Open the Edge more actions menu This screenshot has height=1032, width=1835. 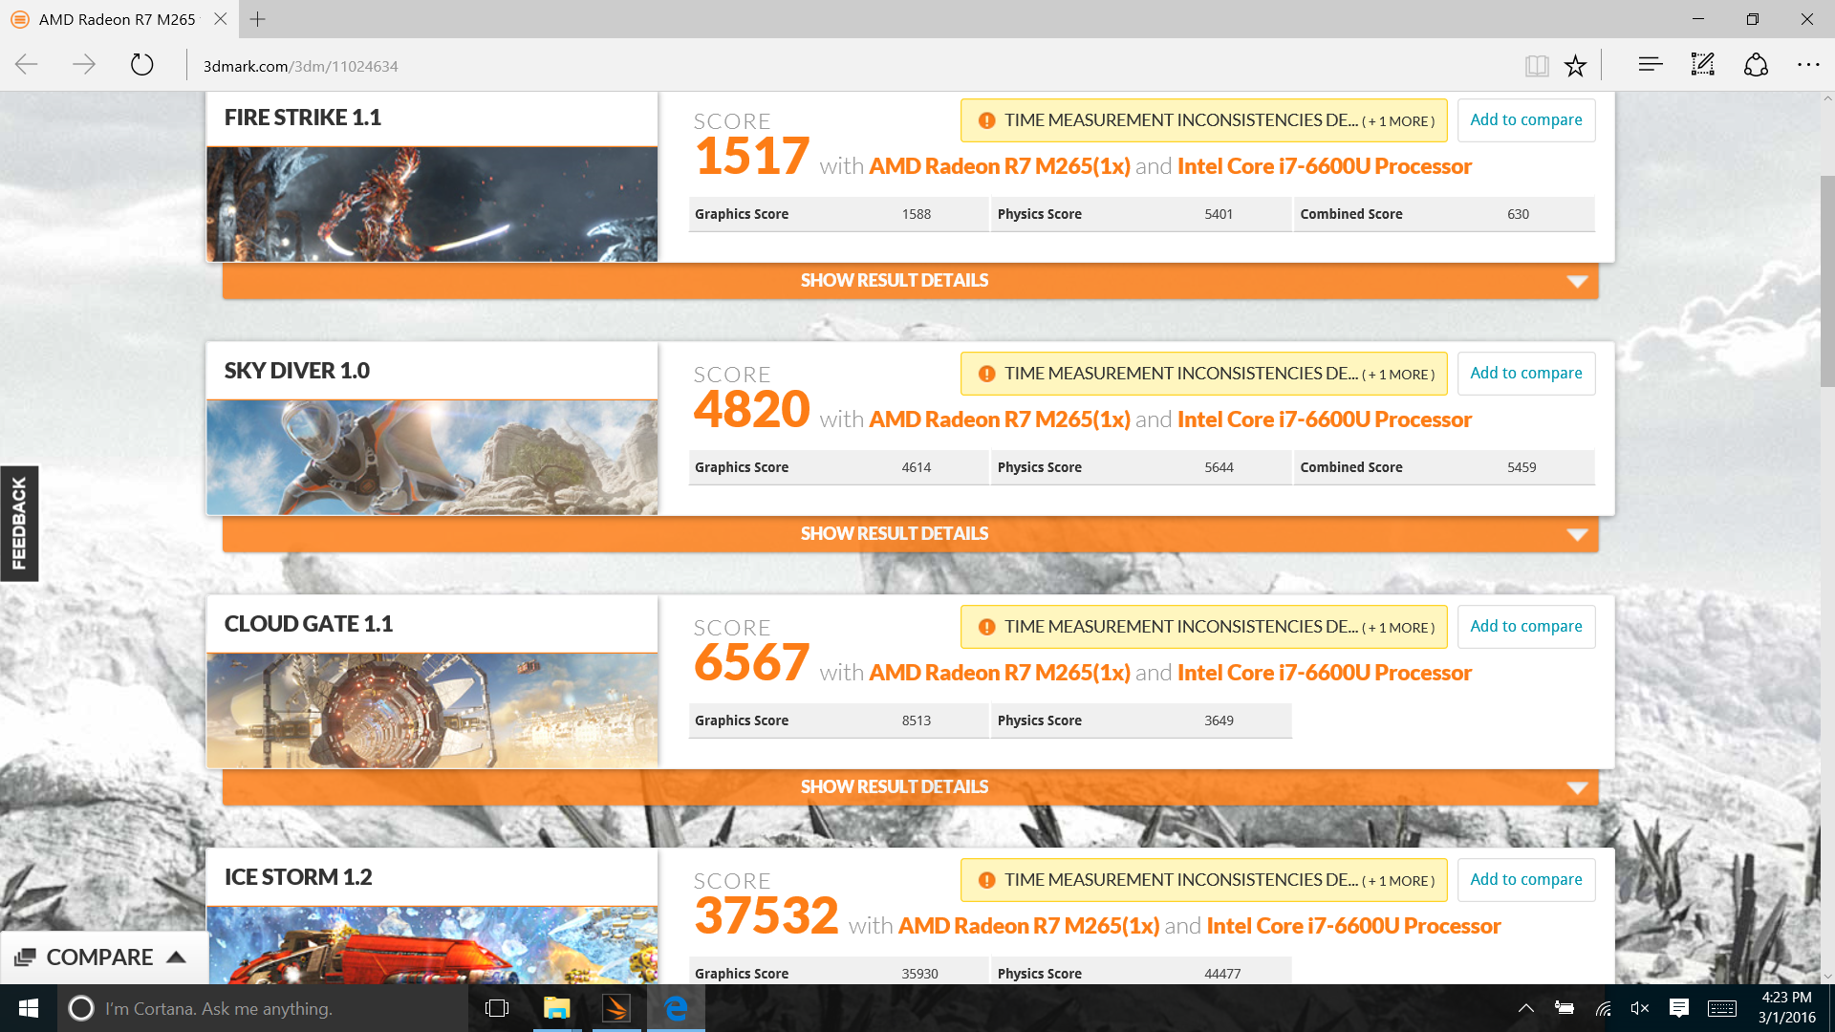1808,65
